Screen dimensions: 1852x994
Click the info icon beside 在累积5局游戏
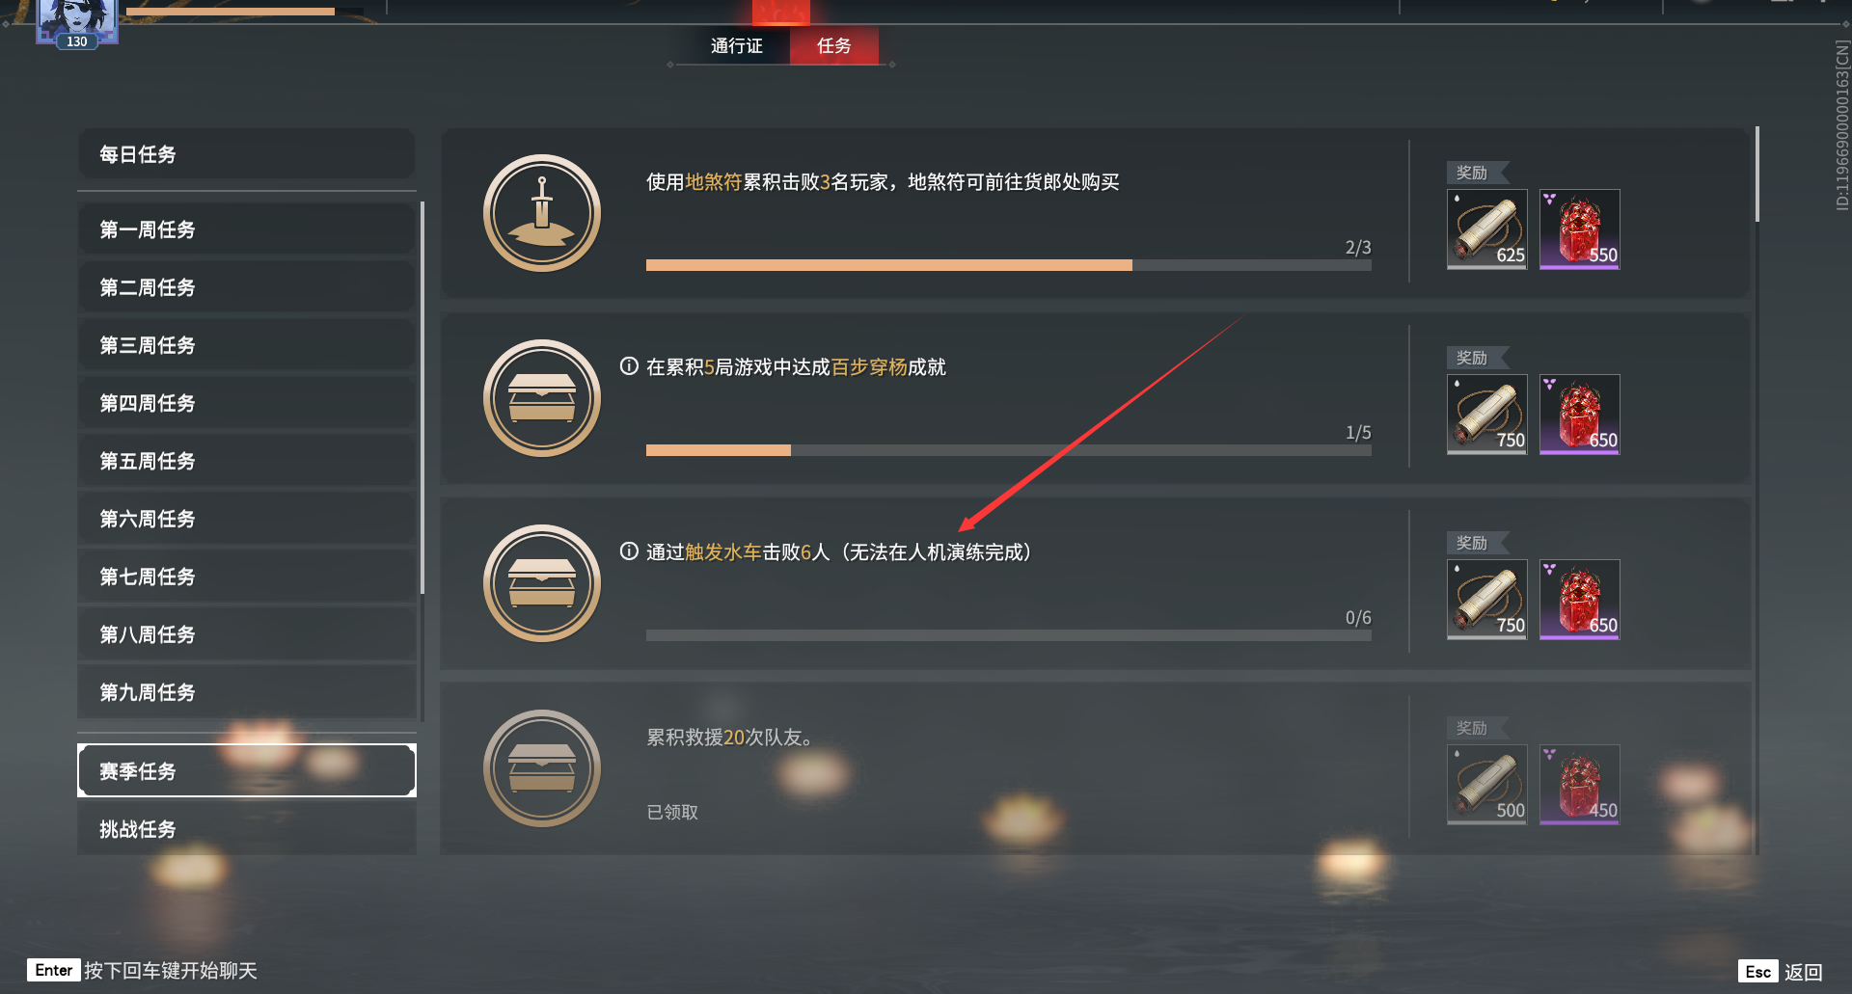point(629,366)
